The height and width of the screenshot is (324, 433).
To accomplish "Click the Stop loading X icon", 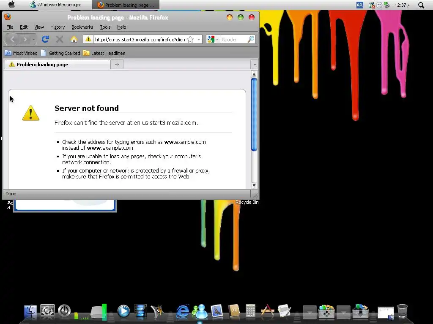I will click(x=59, y=39).
